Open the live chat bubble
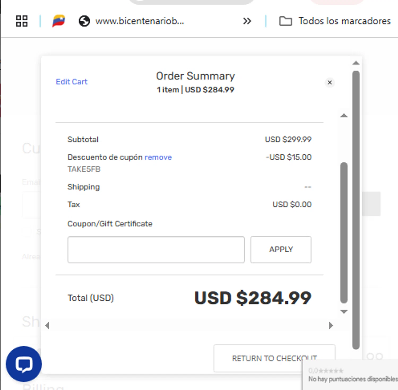This screenshot has width=398, height=390. (24, 364)
